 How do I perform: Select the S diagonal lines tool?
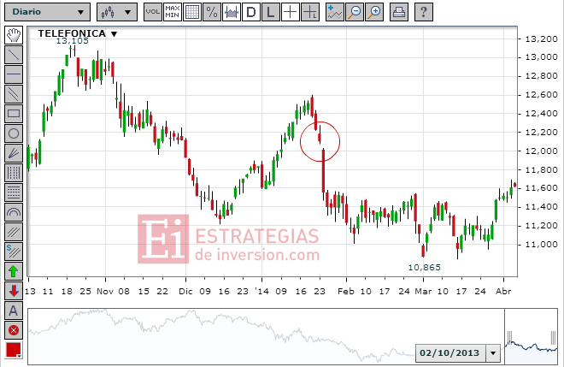tap(14, 252)
